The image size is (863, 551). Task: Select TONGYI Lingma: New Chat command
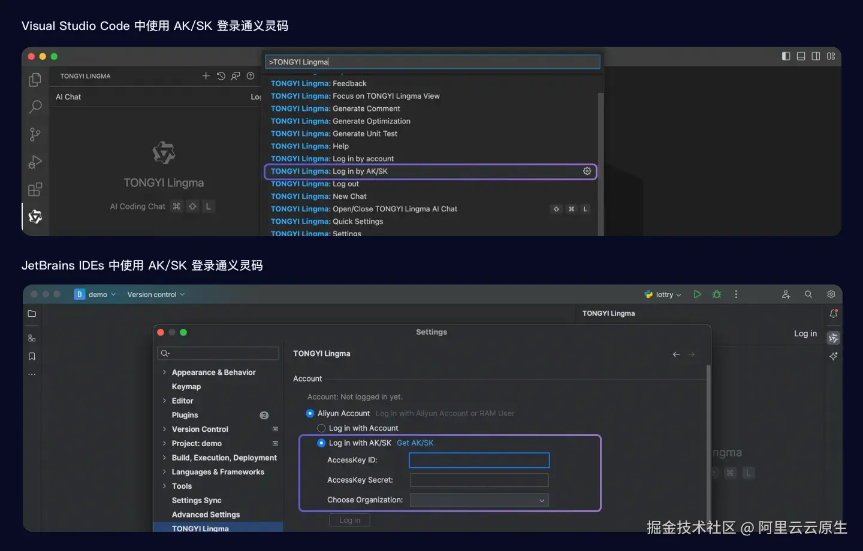(431, 196)
